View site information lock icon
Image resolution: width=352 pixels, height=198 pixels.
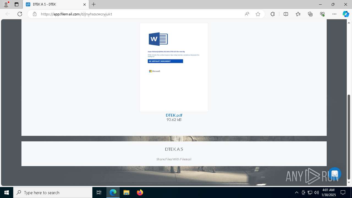(35, 14)
